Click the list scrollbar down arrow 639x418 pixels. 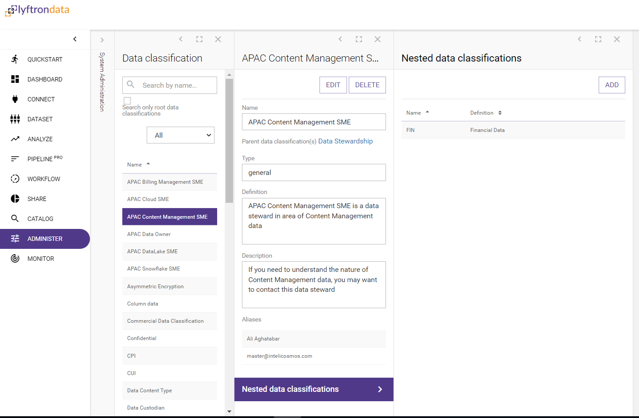[229, 411]
